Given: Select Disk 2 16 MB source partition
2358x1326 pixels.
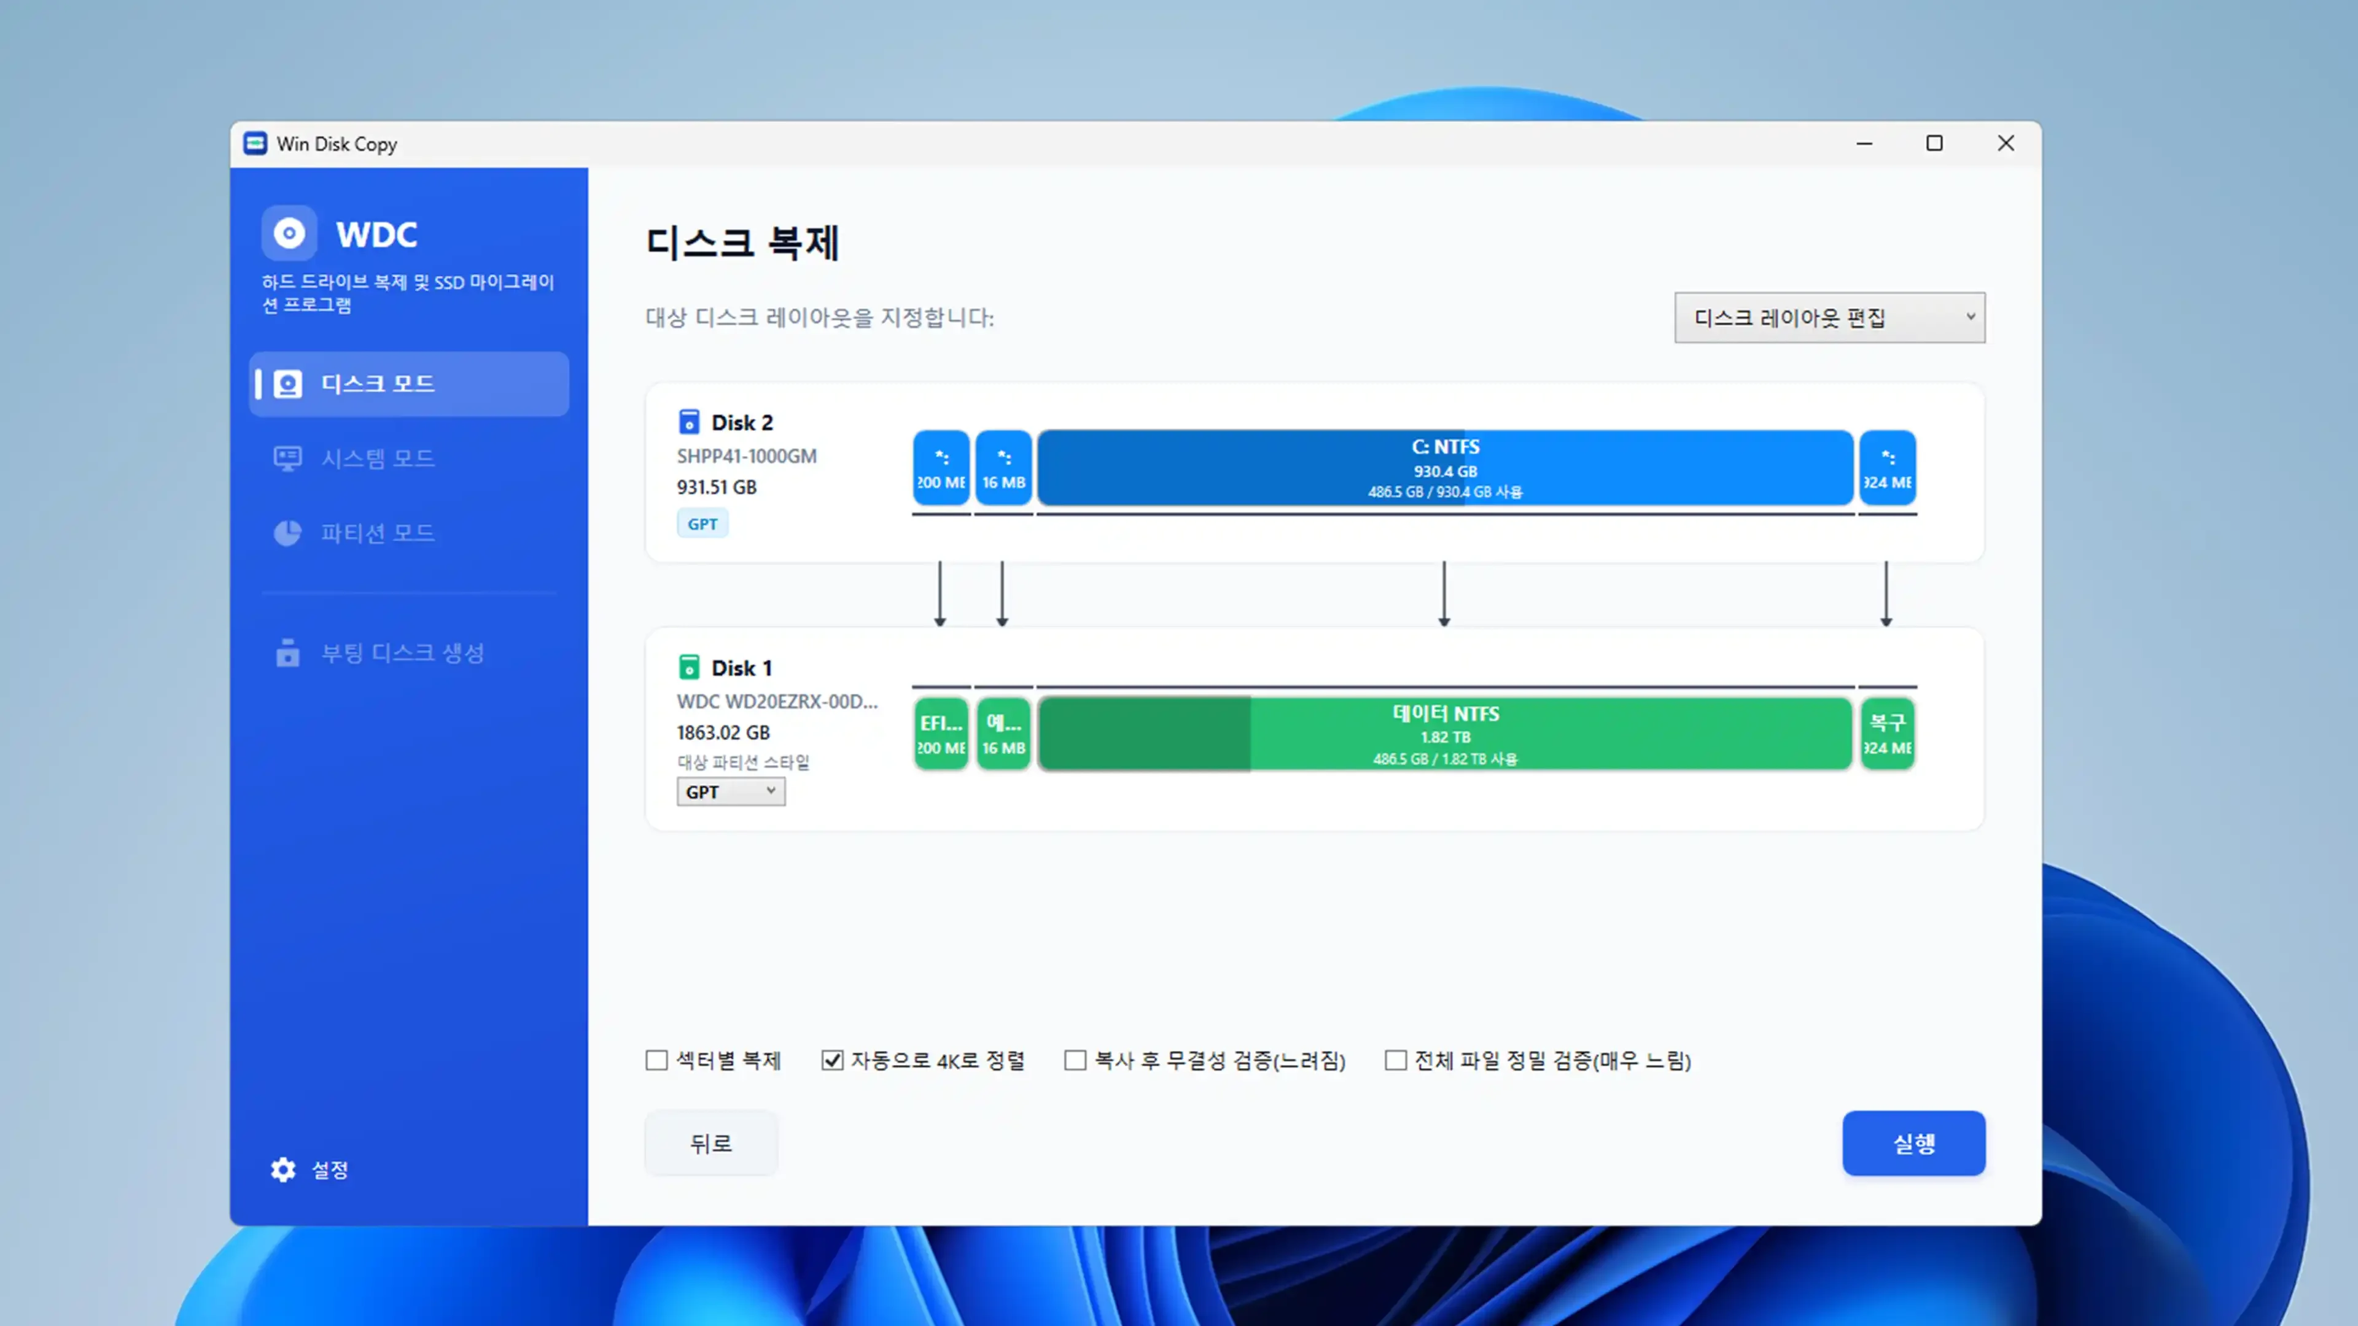Looking at the screenshot, I should (1003, 468).
